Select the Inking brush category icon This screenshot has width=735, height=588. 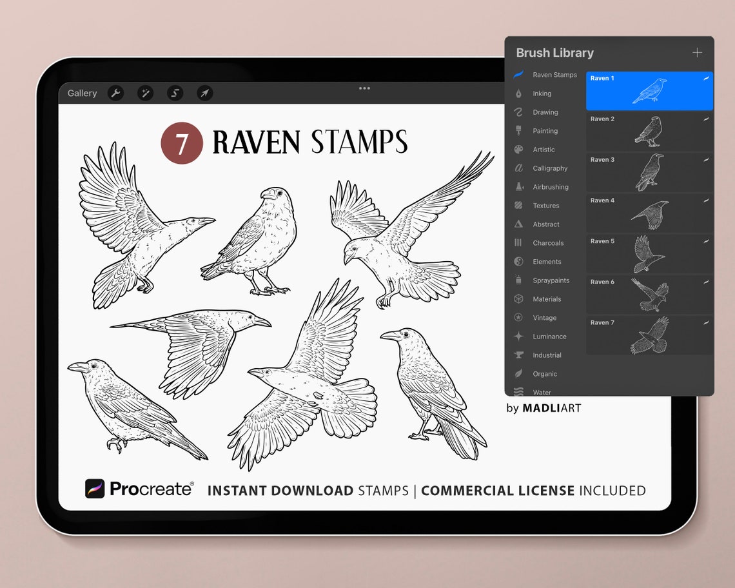520,93
